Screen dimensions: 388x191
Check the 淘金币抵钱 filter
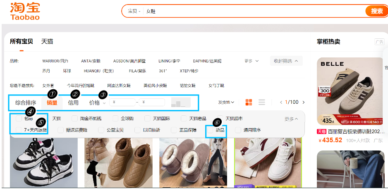(x=75, y=119)
